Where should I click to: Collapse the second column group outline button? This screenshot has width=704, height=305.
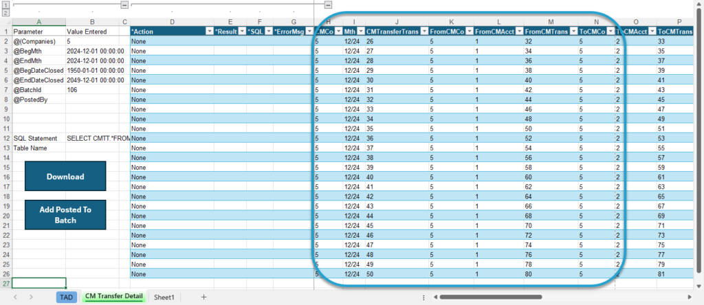pos(328,5)
